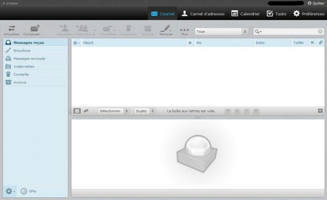Open the Archive folder in sidebar

(x=35, y=82)
